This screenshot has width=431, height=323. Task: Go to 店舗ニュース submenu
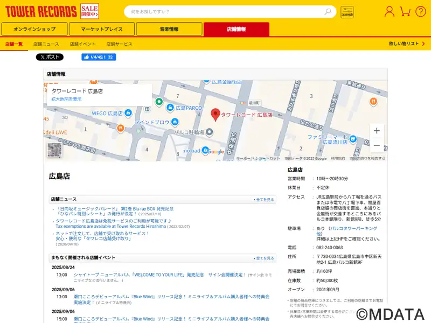46,44
